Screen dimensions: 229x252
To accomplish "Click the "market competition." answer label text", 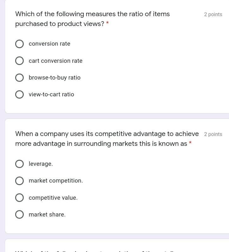I will click(56, 181).
